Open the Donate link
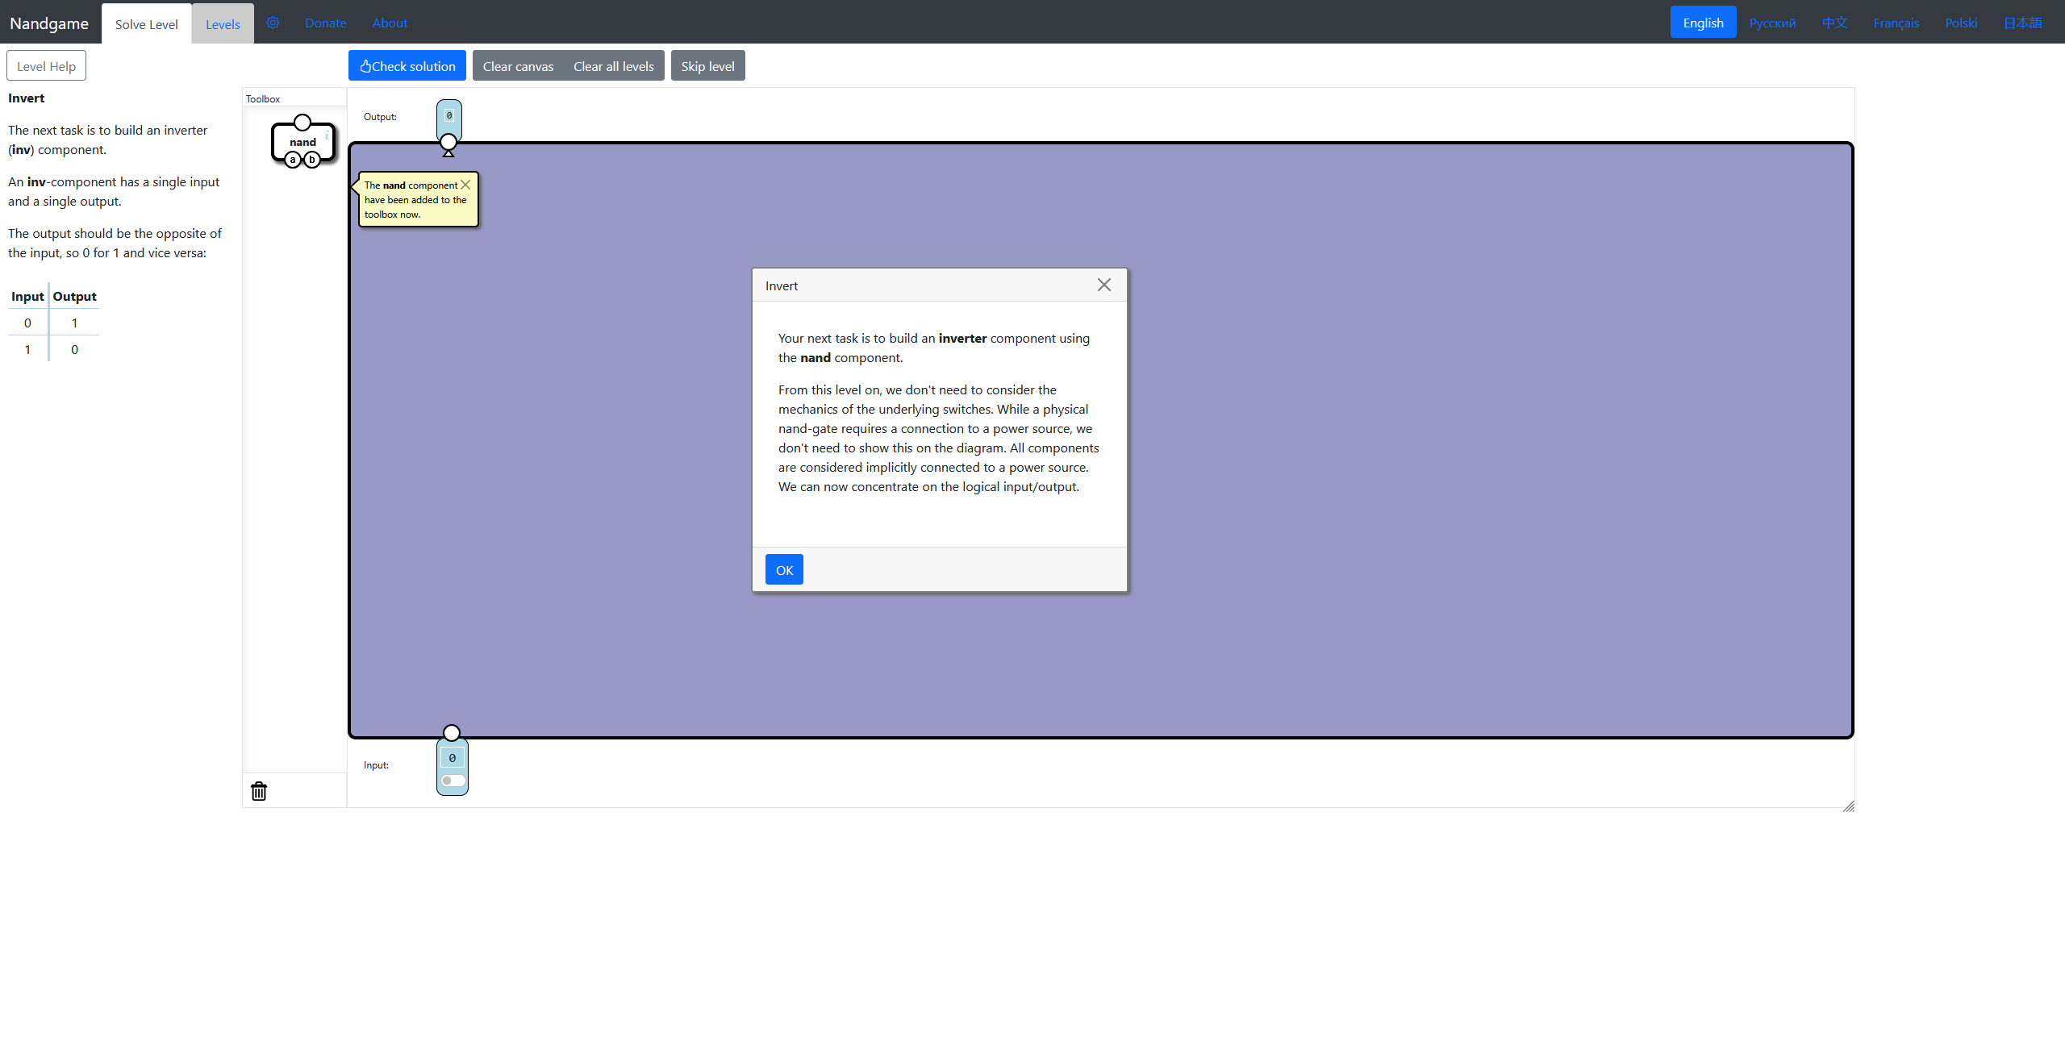The height and width of the screenshot is (1037, 2065). (x=326, y=23)
